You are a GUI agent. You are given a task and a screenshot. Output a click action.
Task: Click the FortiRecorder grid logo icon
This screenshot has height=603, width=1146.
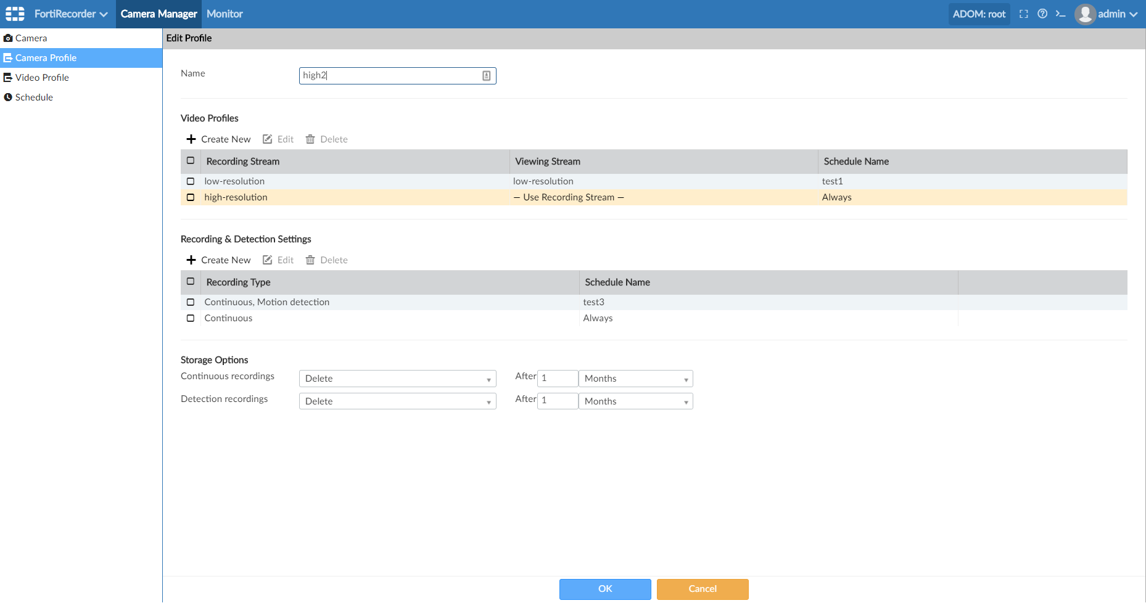pos(15,14)
